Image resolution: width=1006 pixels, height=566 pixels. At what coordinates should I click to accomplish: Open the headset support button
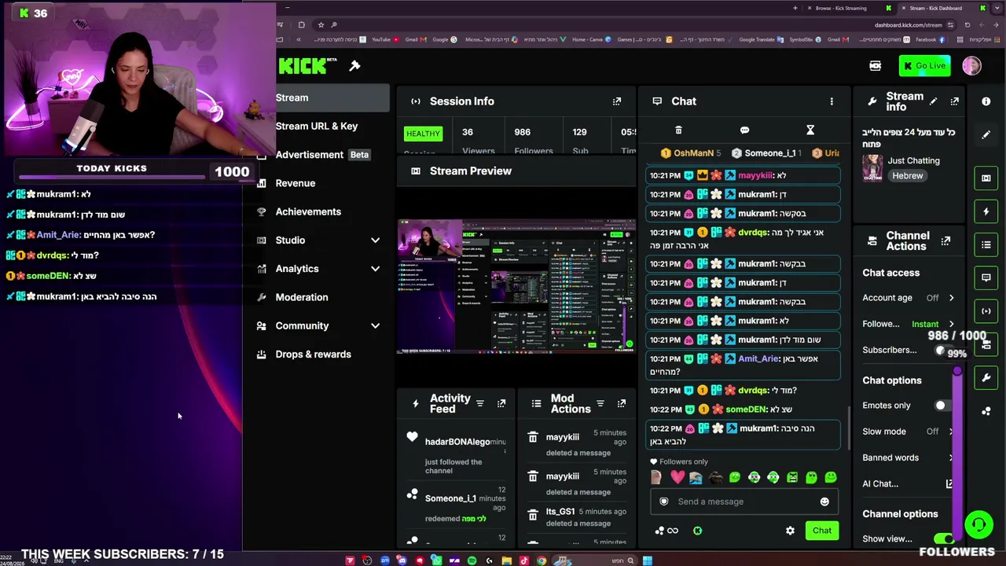pyautogui.click(x=978, y=524)
